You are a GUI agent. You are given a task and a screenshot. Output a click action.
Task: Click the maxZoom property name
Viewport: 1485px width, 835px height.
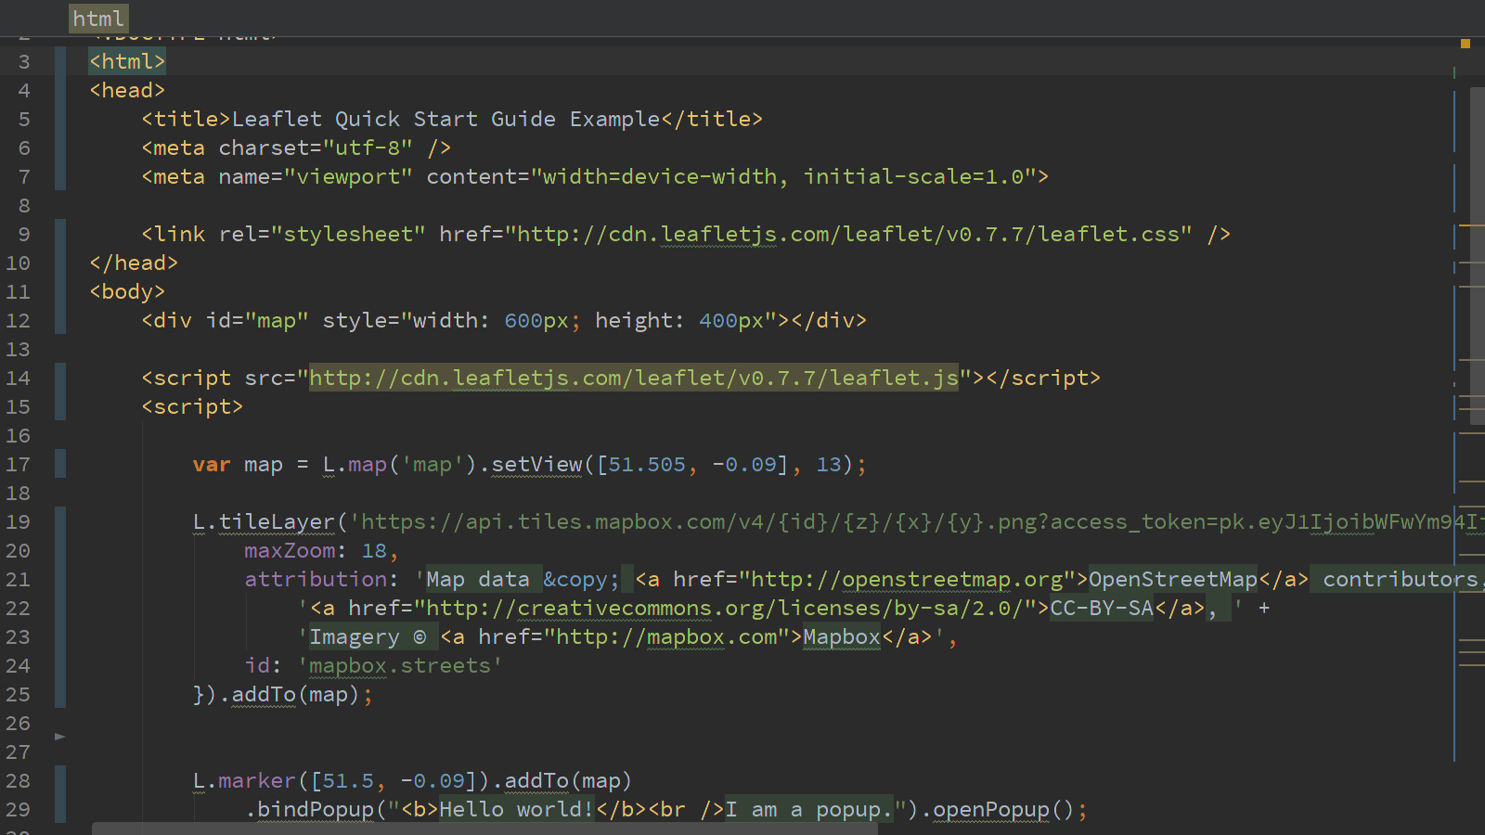(290, 550)
